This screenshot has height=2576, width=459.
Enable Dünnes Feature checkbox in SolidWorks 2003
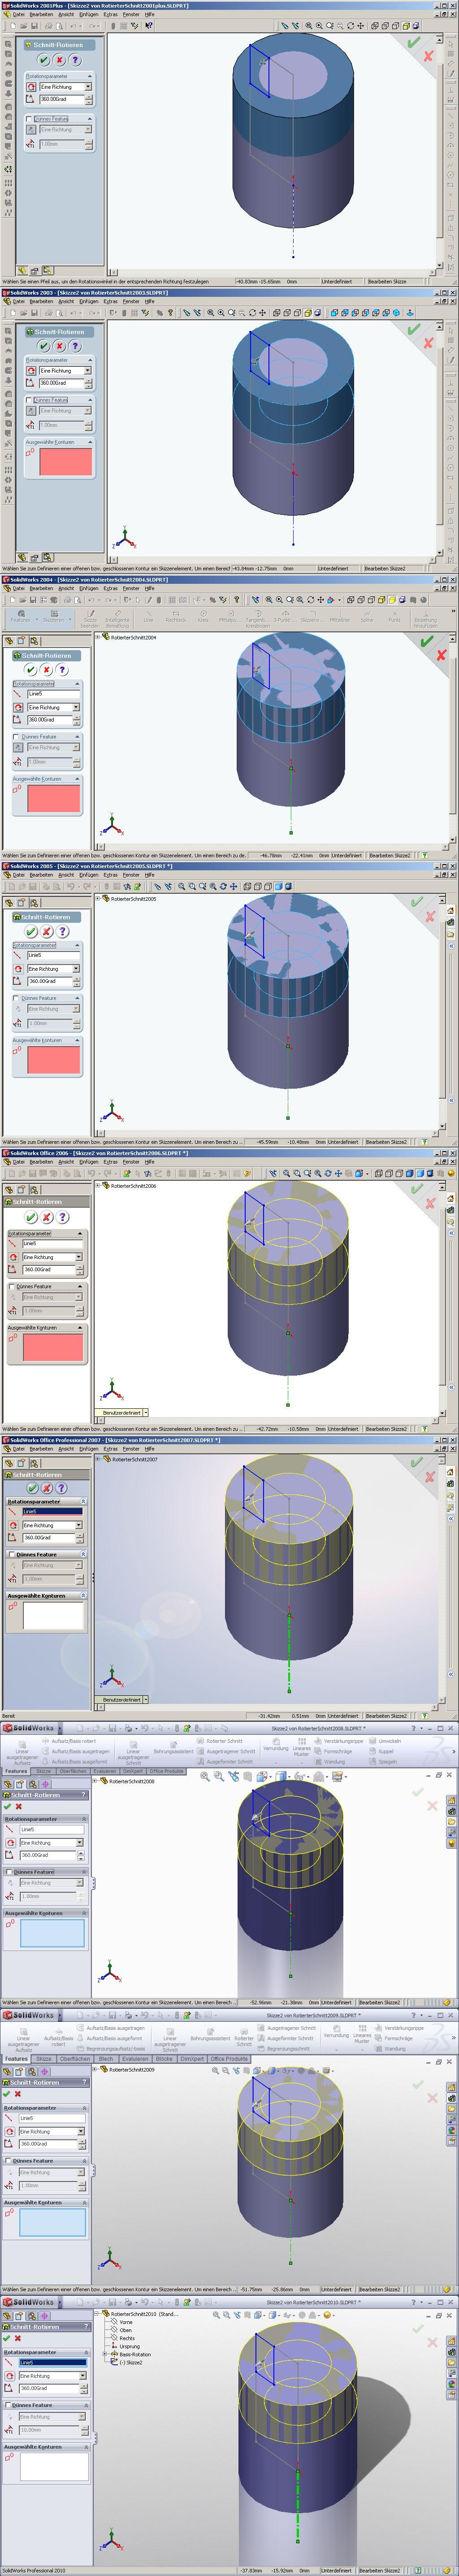pyautogui.click(x=30, y=400)
